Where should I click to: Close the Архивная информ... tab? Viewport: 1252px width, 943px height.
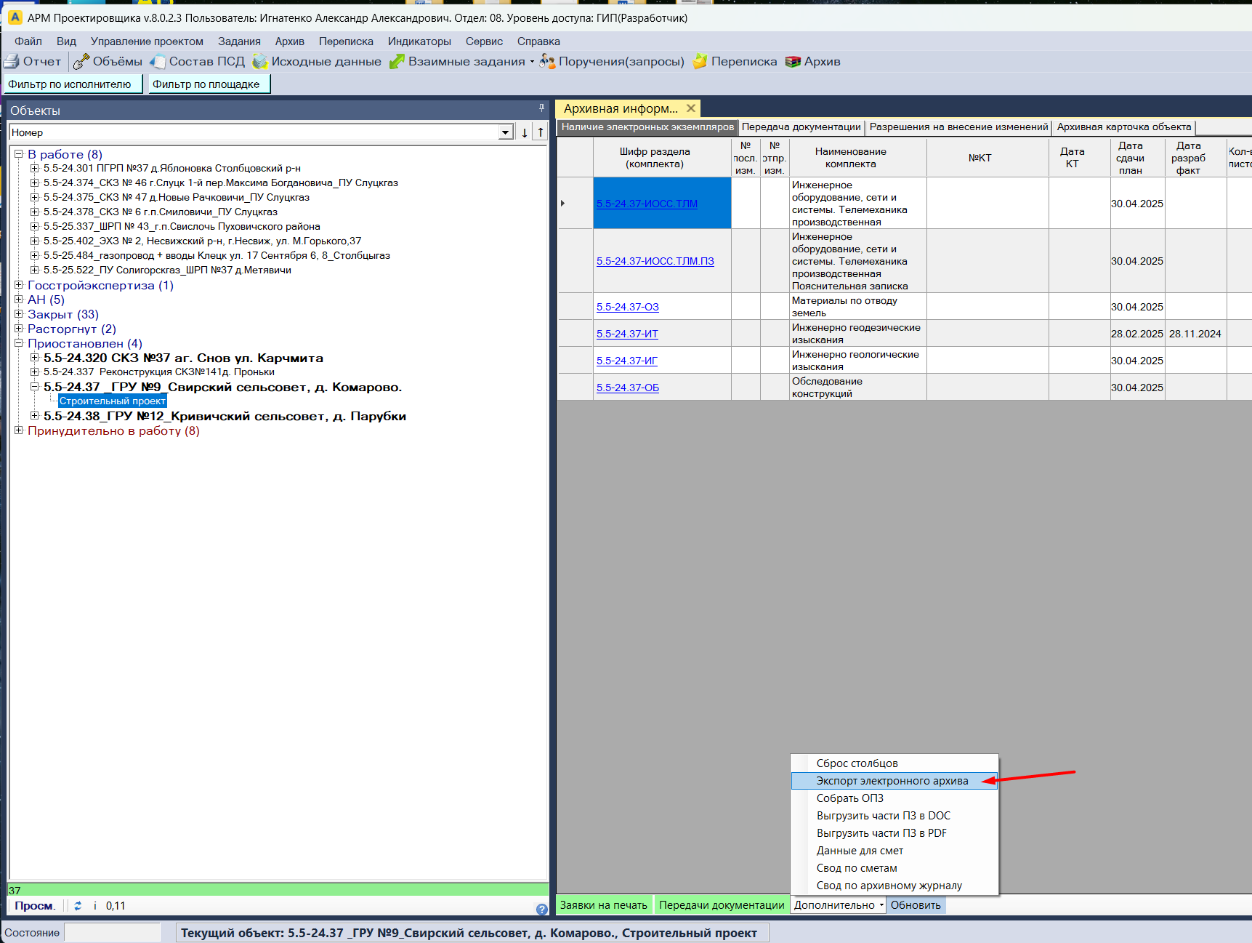[691, 108]
